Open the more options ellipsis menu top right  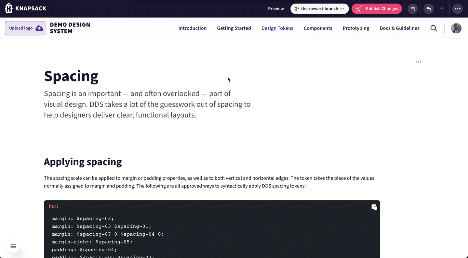[x=457, y=8]
